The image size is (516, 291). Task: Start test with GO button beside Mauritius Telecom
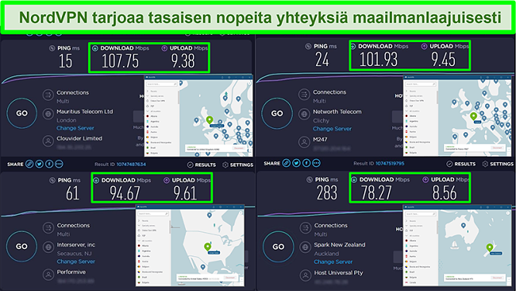click(21, 113)
